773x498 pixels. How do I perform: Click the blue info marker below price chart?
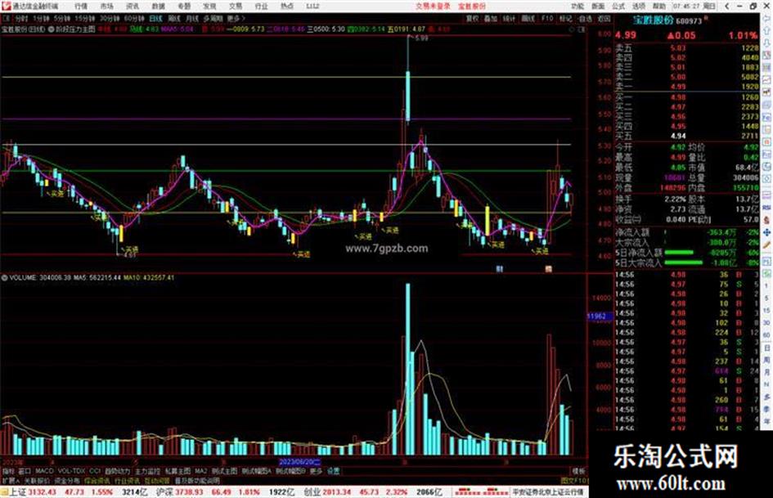coord(500,269)
